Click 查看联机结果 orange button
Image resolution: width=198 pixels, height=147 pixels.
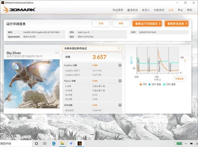pyautogui.click(x=177, y=24)
